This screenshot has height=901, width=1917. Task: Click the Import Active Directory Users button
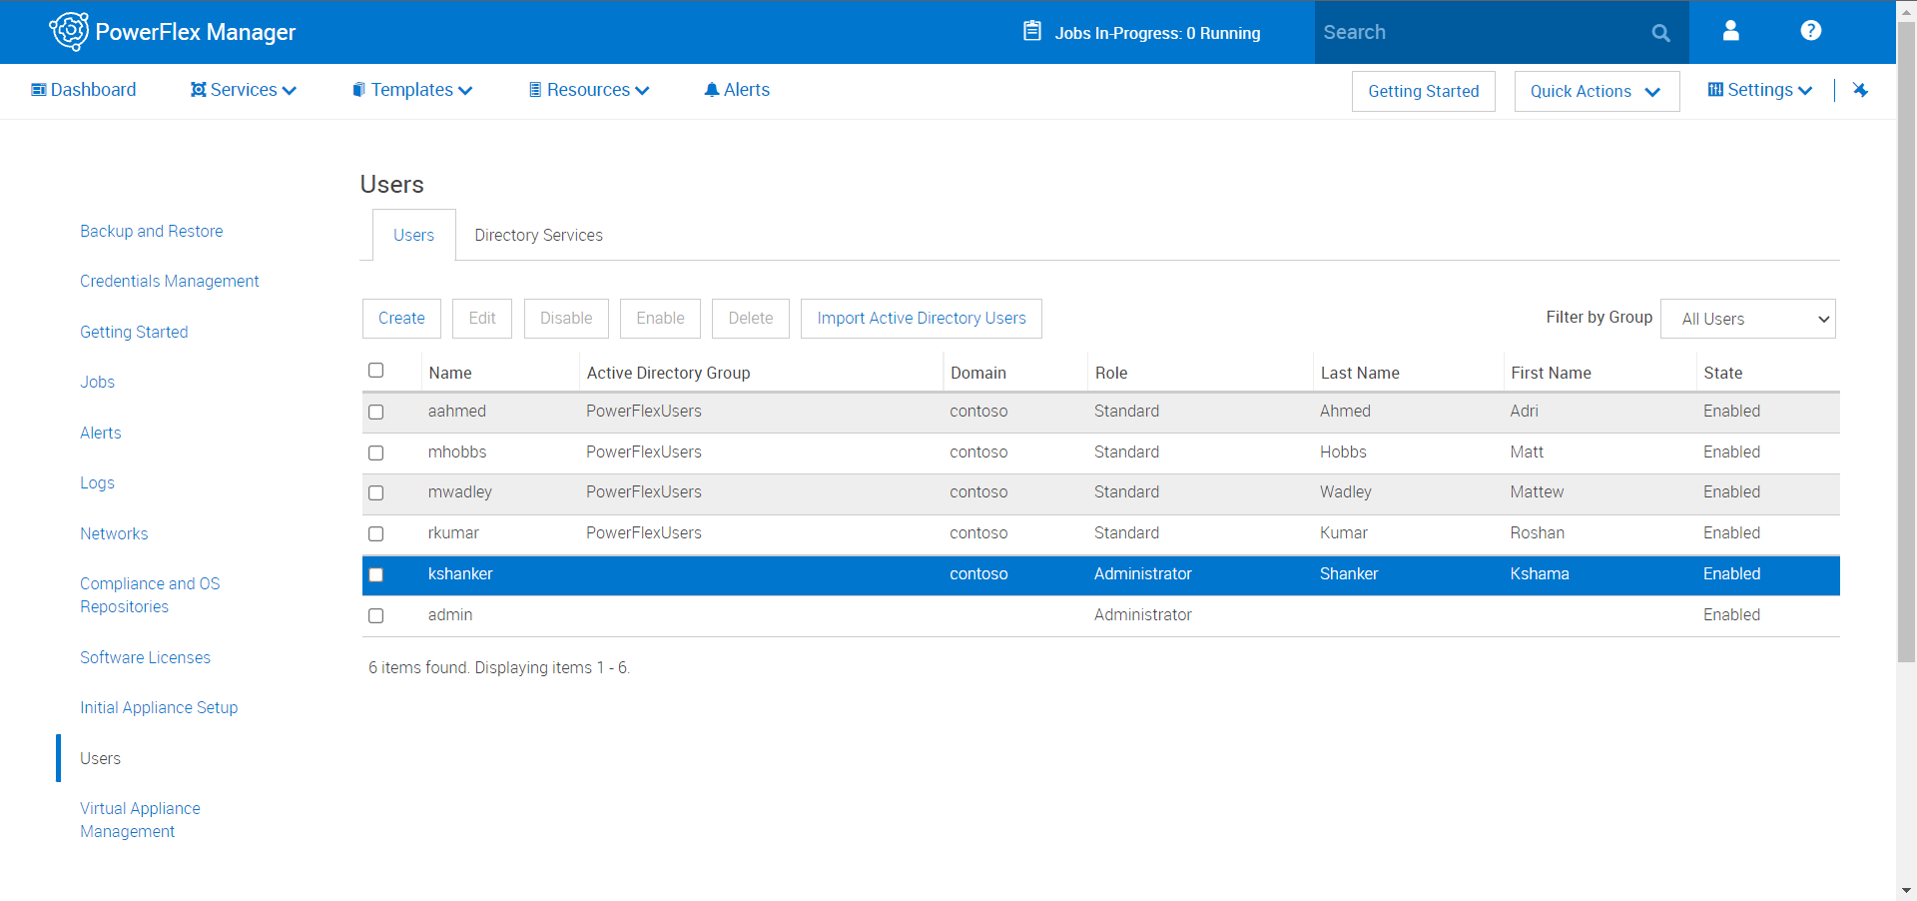click(921, 318)
